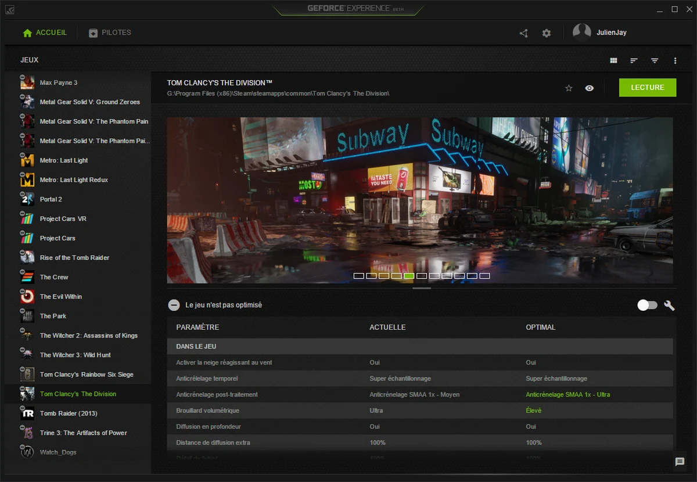
Task: Click the app logo in title bar
Action: point(10,9)
